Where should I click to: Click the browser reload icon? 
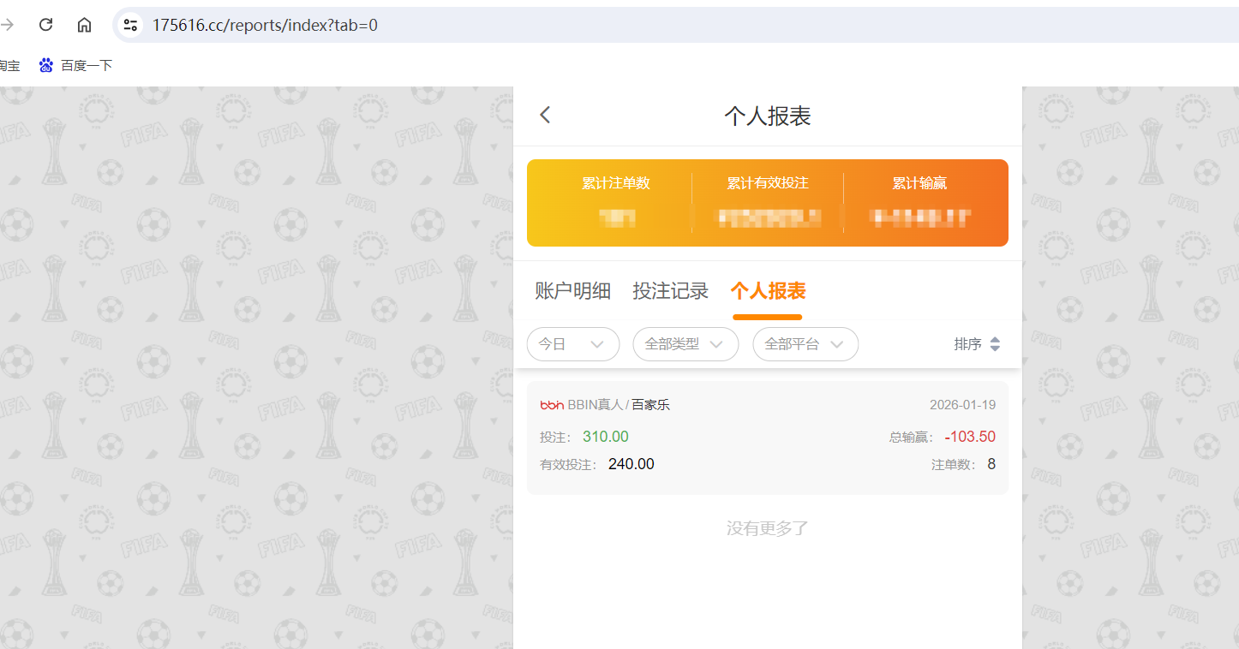point(45,24)
